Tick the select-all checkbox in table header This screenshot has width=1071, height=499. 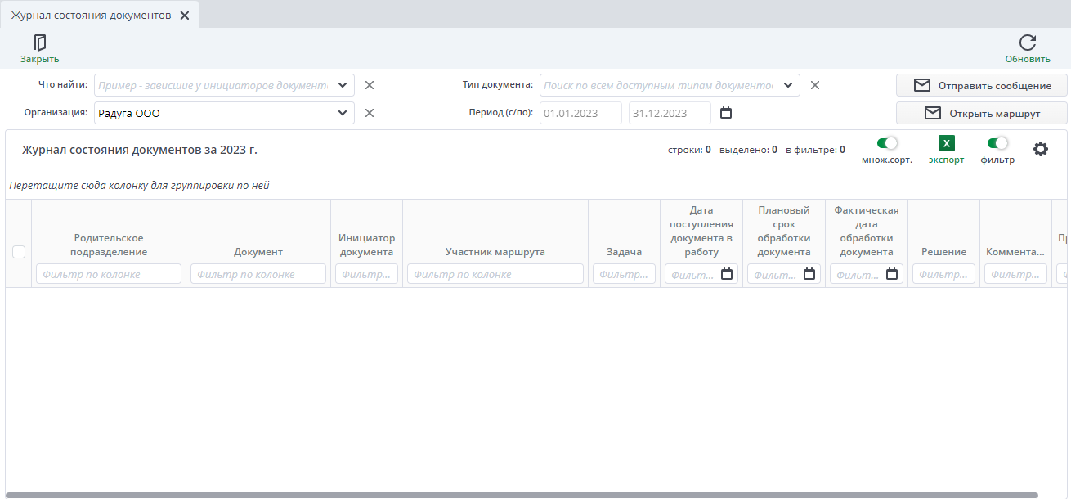(18, 252)
